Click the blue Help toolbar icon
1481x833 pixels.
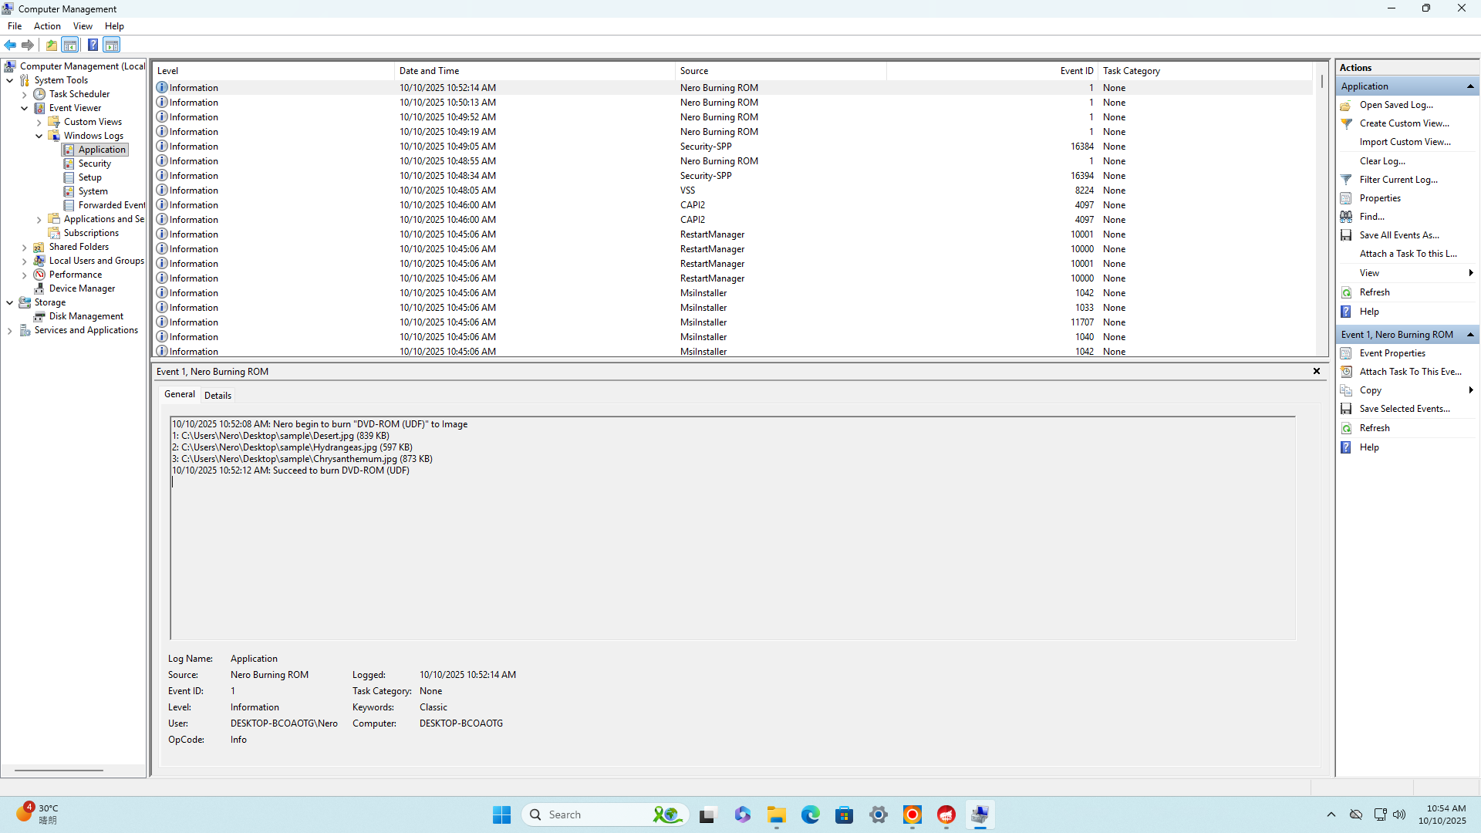[93, 45]
